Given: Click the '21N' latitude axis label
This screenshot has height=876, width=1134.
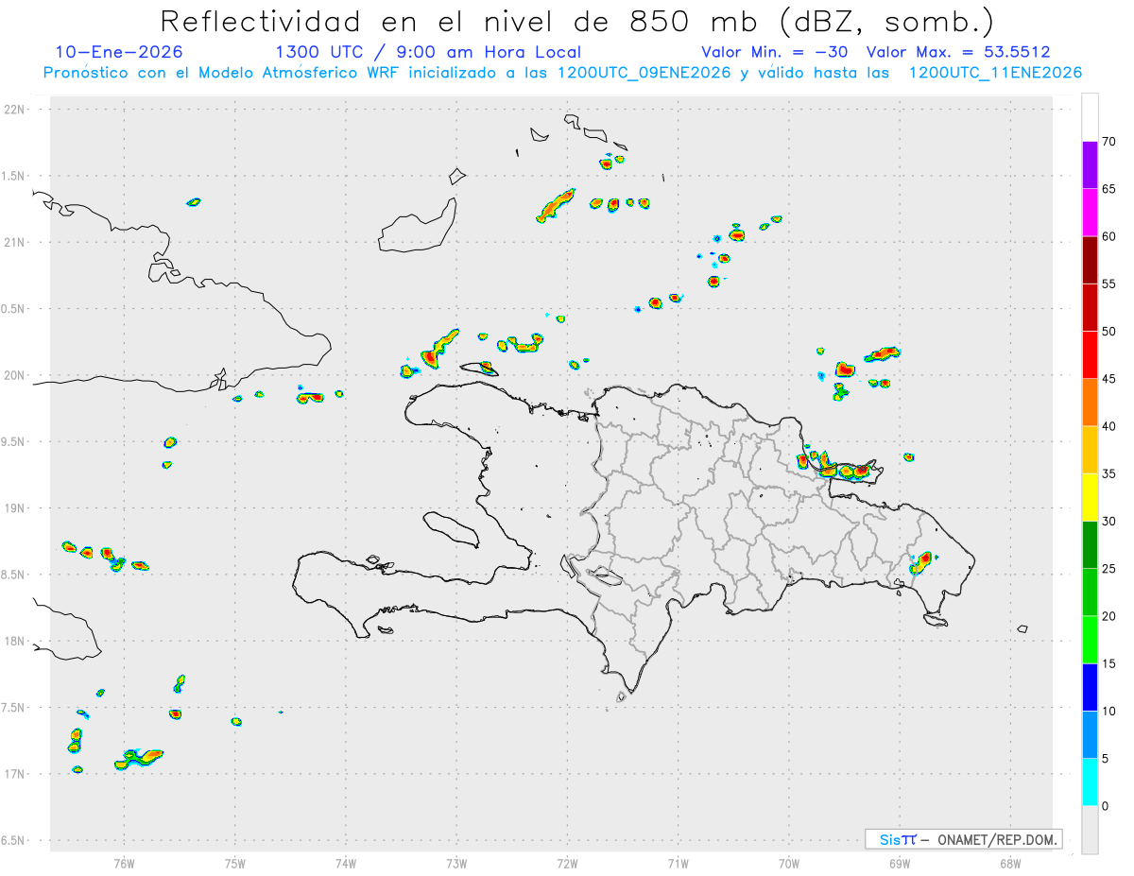Looking at the screenshot, I should [x=16, y=242].
